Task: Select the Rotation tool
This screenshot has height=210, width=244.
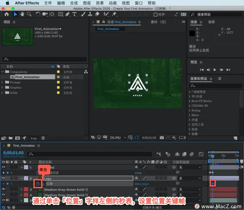Action: point(38,14)
